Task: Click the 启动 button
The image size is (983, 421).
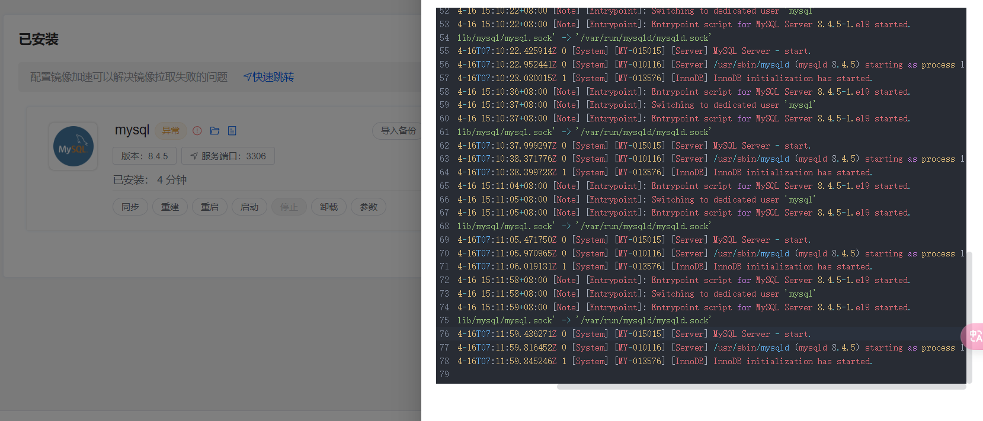Action: click(x=249, y=207)
